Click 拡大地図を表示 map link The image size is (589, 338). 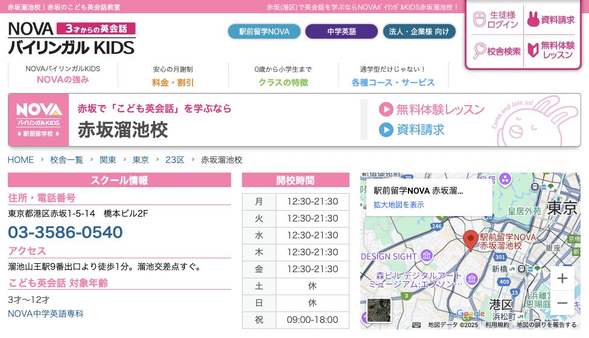(x=398, y=205)
